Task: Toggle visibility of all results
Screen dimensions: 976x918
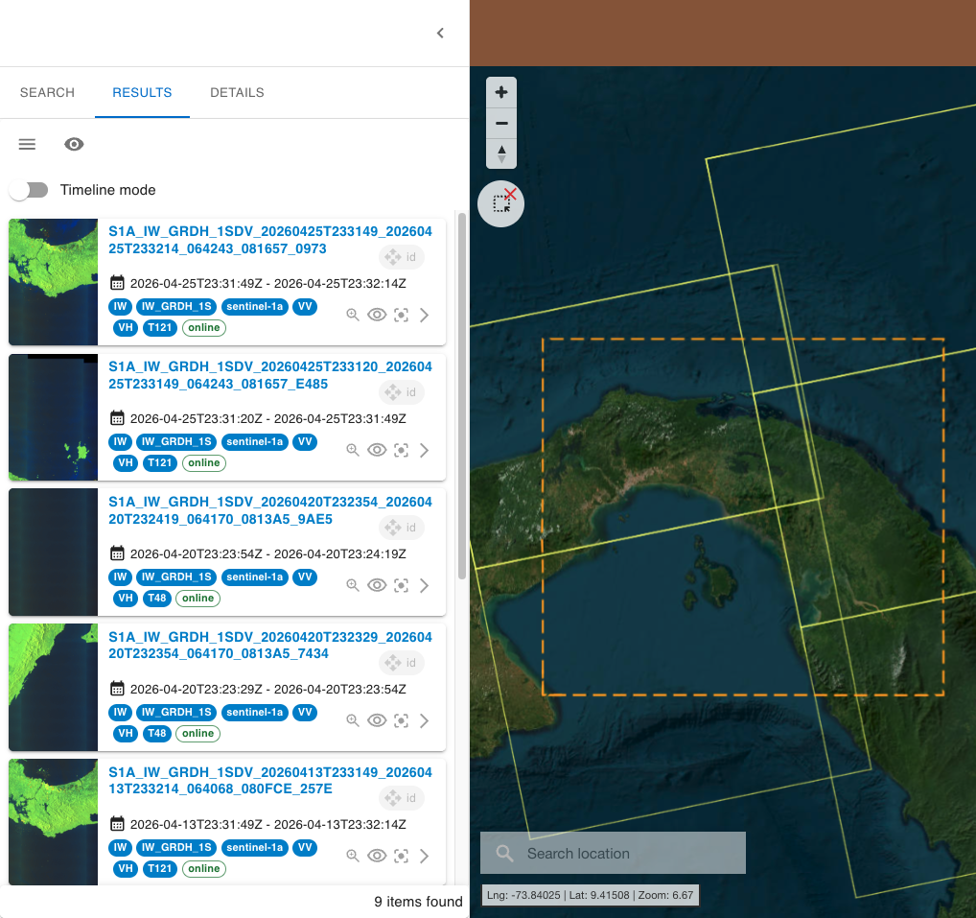Action: click(x=74, y=145)
